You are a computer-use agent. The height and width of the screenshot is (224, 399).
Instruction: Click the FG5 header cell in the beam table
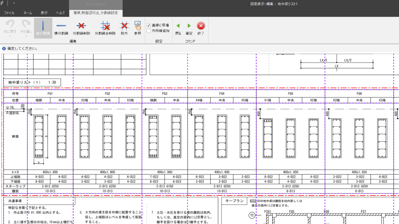pos(291,94)
